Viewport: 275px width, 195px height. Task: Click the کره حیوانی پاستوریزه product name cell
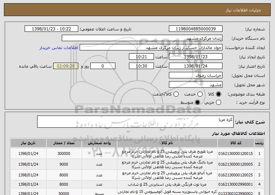[x=167, y=192]
